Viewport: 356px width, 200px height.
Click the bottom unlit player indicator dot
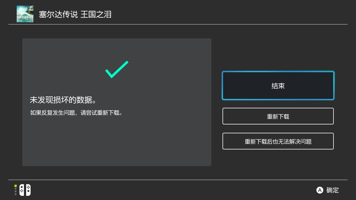click(16, 194)
